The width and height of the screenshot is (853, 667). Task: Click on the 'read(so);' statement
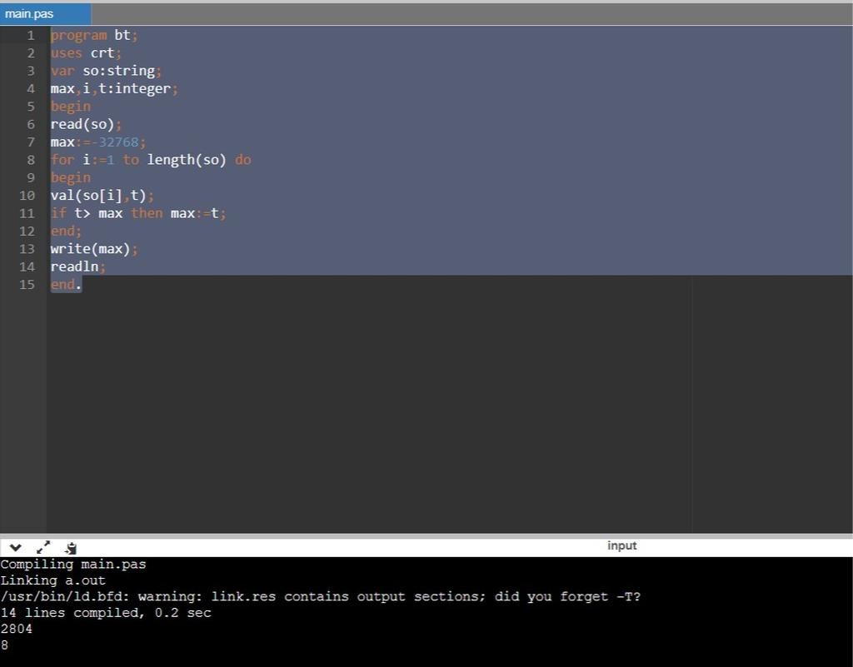(86, 124)
